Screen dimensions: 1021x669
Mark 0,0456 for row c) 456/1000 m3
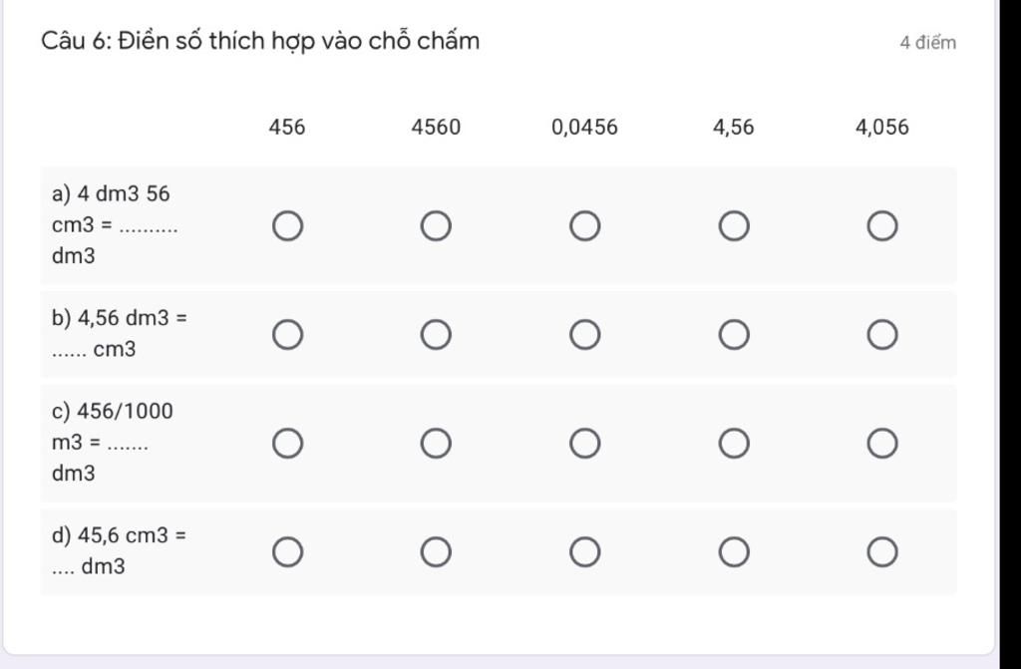[584, 444]
